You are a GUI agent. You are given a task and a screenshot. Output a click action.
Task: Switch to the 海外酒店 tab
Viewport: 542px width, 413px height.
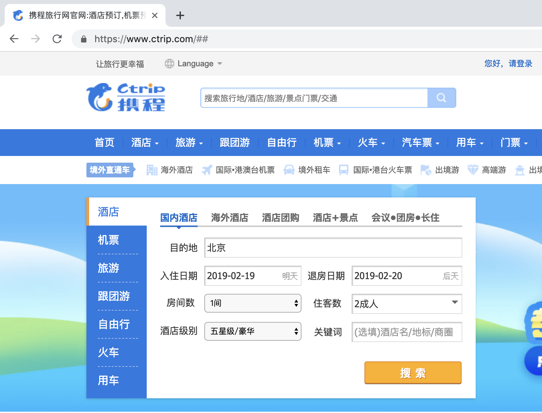[230, 218]
